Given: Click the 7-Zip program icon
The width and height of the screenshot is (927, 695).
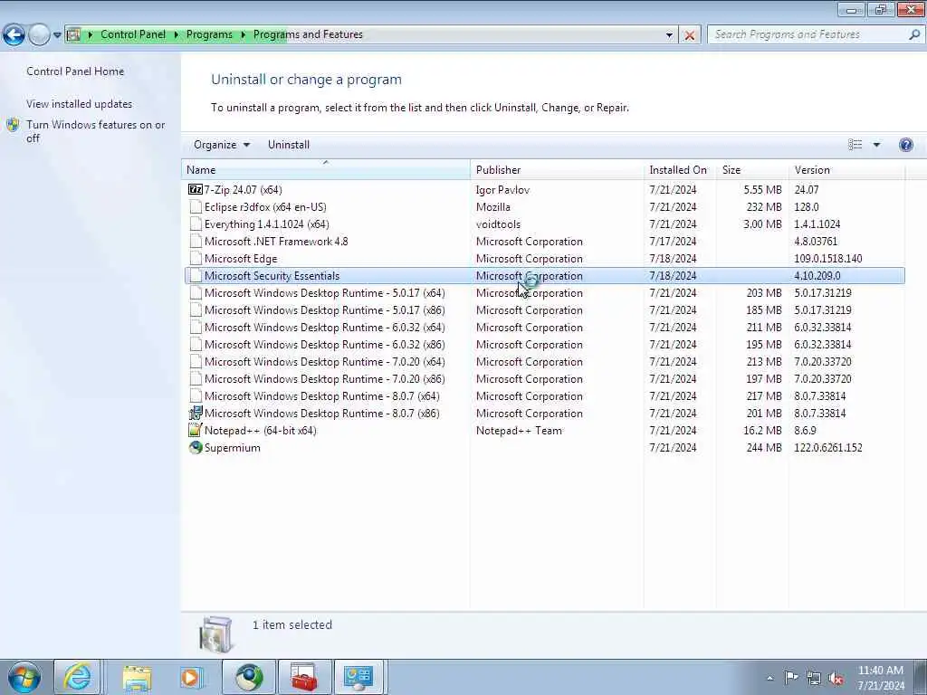Looking at the screenshot, I should click(x=196, y=190).
